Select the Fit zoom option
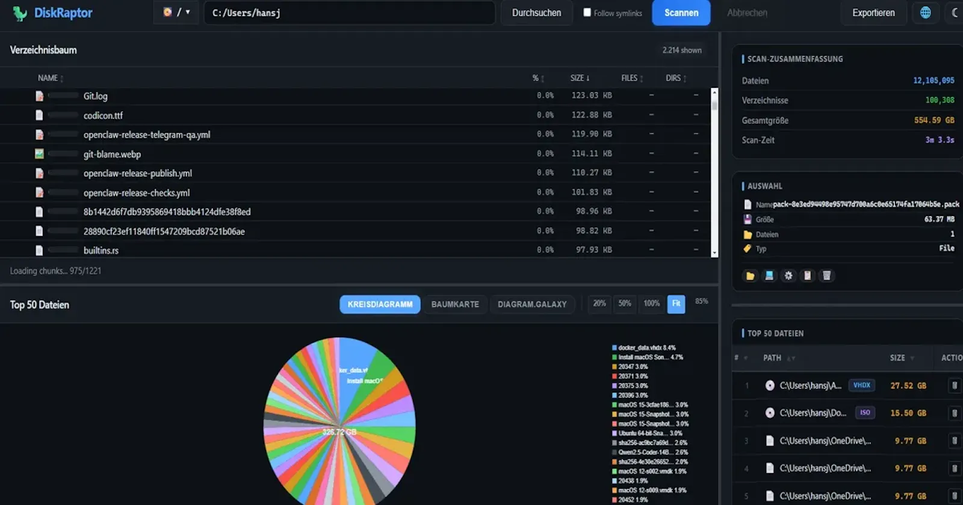The width and height of the screenshot is (963, 505). 676,304
